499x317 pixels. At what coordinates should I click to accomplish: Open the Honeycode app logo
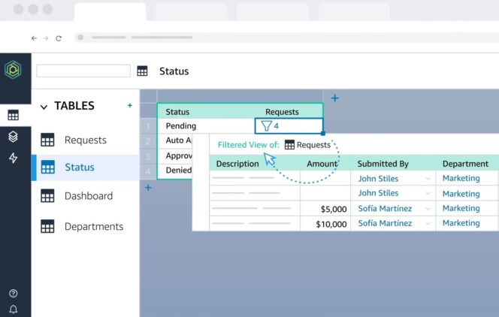[13, 69]
